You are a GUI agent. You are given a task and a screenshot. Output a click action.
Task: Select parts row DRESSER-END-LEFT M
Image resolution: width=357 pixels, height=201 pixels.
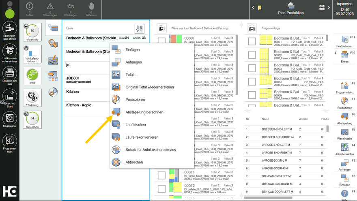285,129
